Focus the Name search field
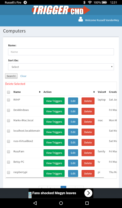Screen dimensions: 122x208 61,52
